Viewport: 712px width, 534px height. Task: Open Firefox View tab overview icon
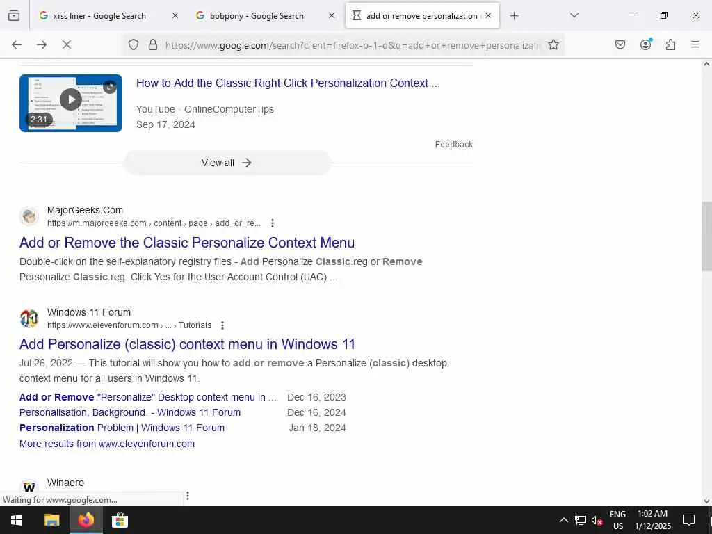coord(14,15)
